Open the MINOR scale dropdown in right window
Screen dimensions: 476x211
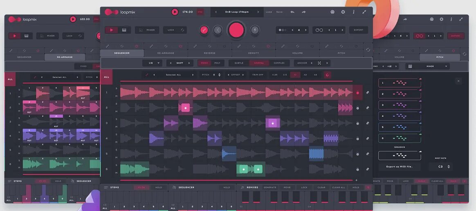tap(428, 66)
